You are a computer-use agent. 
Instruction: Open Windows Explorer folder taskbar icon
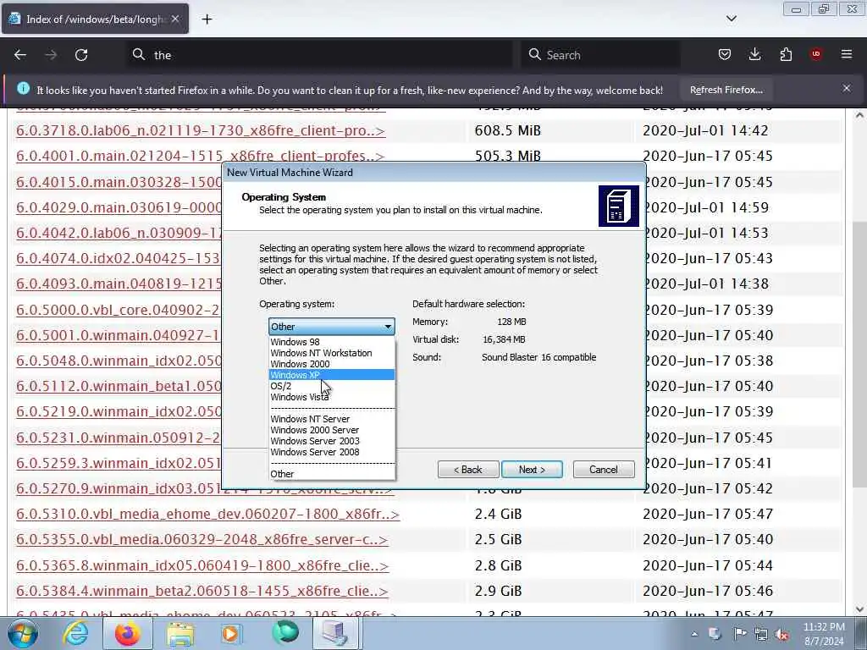point(180,633)
